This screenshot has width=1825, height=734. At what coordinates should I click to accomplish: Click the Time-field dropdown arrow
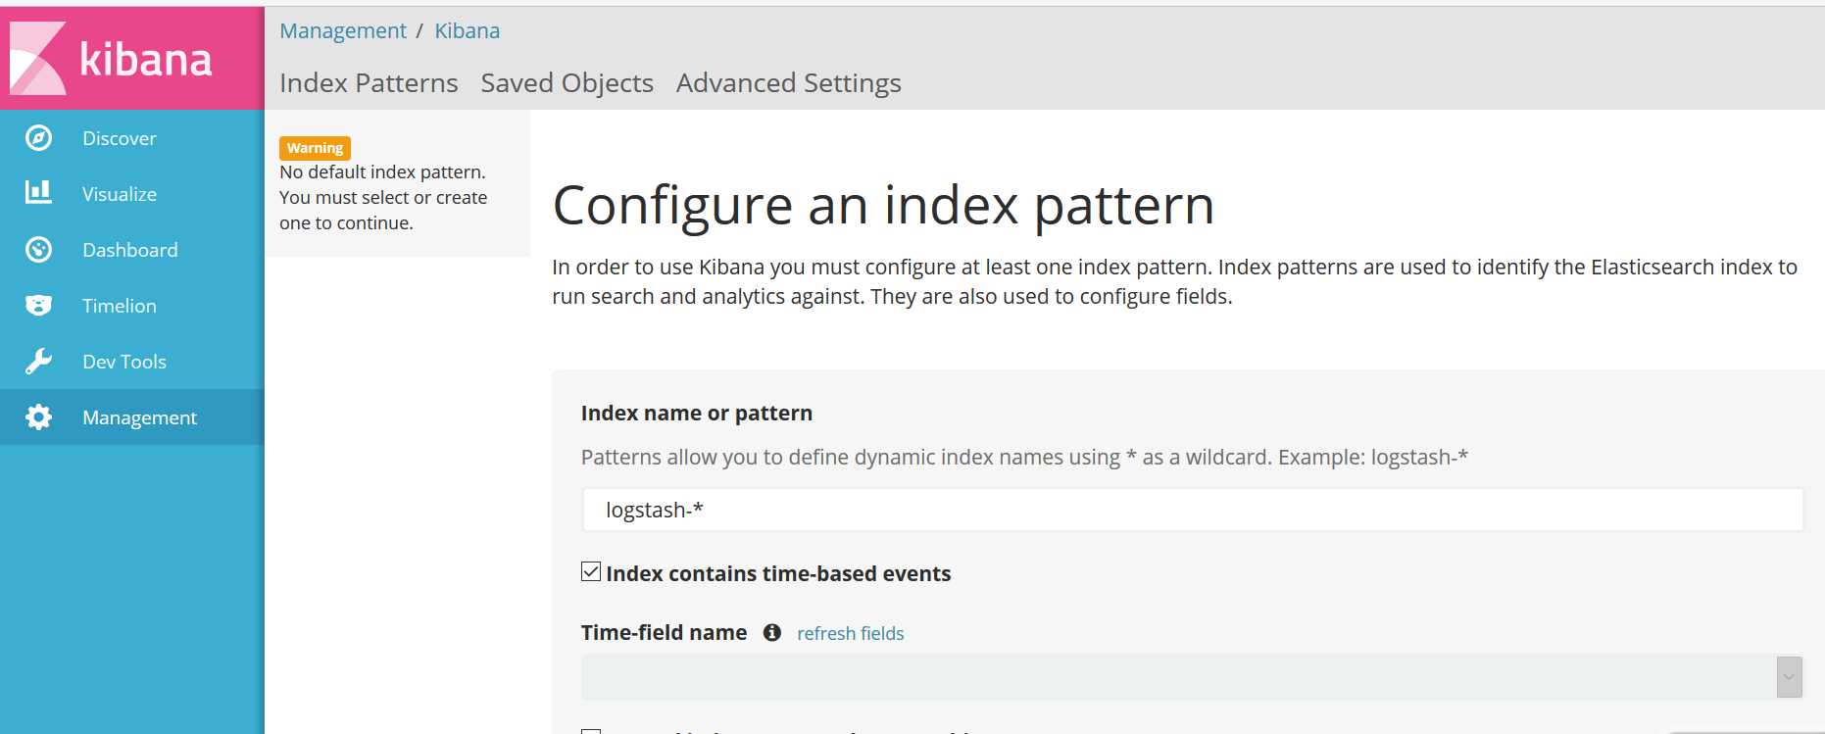pyautogui.click(x=1789, y=677)
